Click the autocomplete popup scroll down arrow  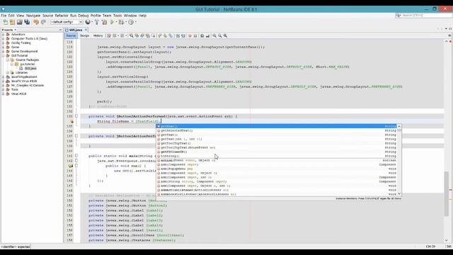point(399,194)
